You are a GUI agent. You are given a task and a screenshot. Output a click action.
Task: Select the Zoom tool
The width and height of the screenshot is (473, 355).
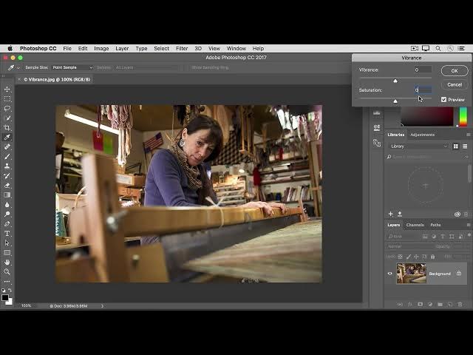(x=7, y=271)
